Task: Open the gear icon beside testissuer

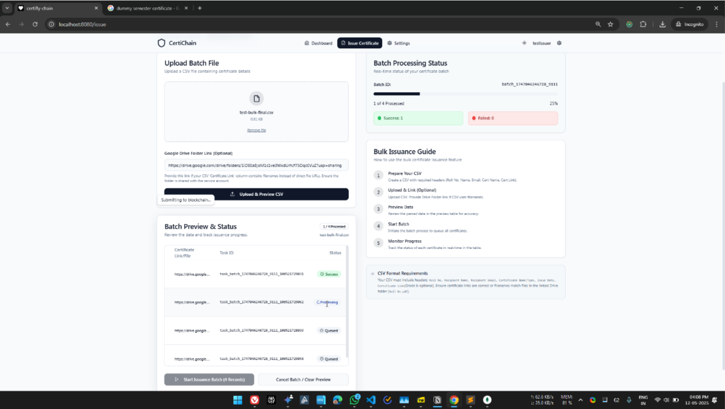Action: (559, 43)
